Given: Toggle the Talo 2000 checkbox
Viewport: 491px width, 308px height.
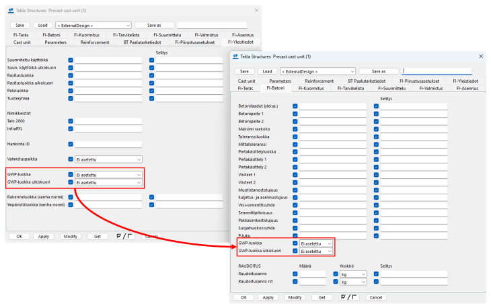Looking at the screenshot, I should [x=71, y=121].
